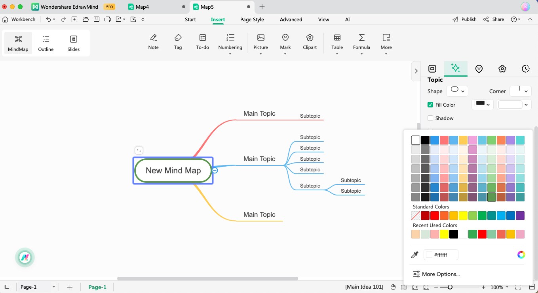This screenshot has width=538, height=293.
Task: Toggle fullscreen mode in status bar
Action: [519, 287]
